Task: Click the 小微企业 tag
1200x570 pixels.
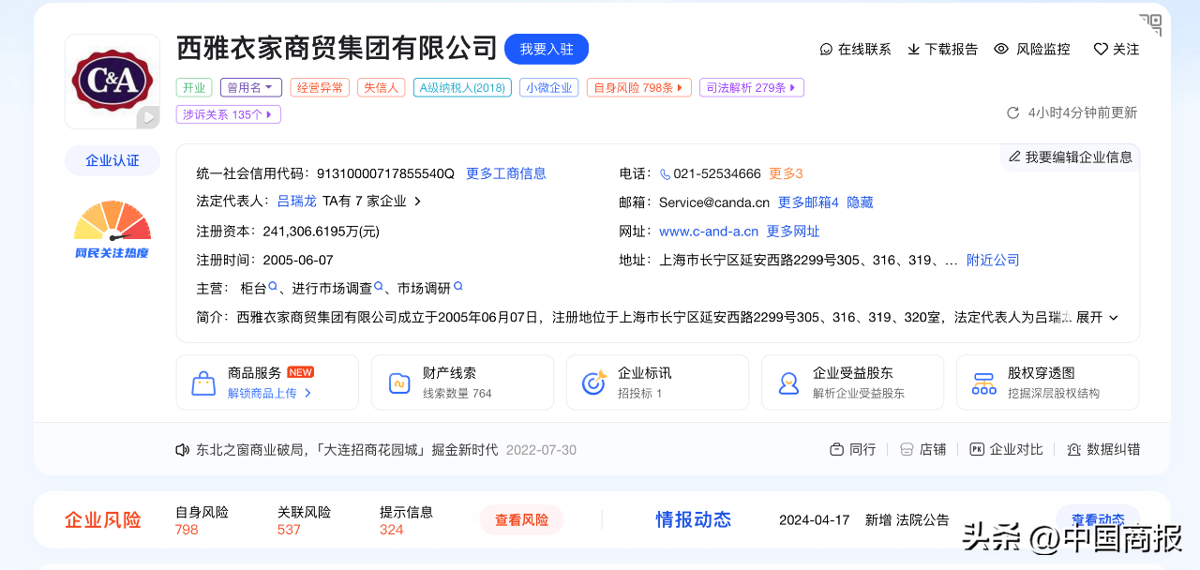Action: pos(548,88)
